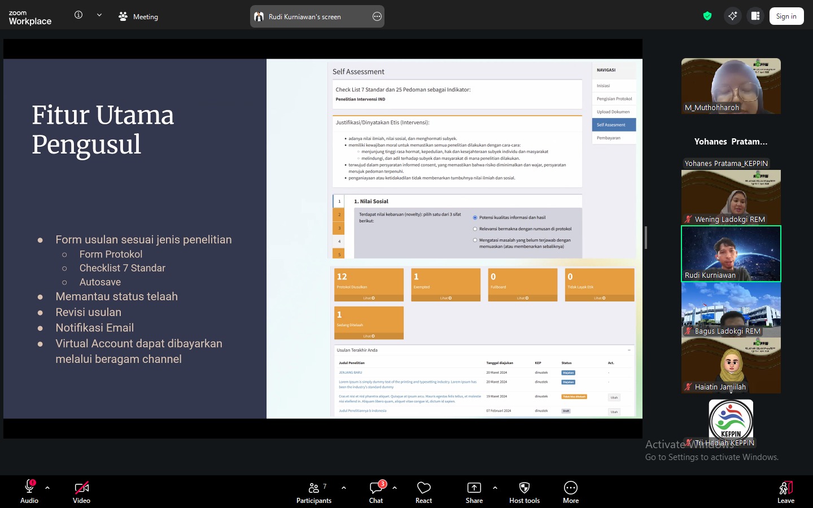The height and width of the screenshot is (508, 813).
Task: Select 'Relevansi bermakna dengan rumusan' radio option
Action: [475, 229]
